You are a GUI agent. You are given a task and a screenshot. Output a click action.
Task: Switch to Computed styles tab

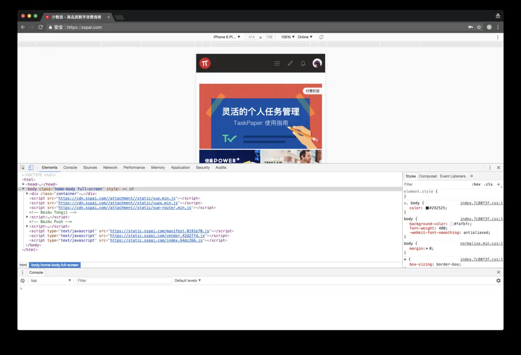click(x=427, y=176)
